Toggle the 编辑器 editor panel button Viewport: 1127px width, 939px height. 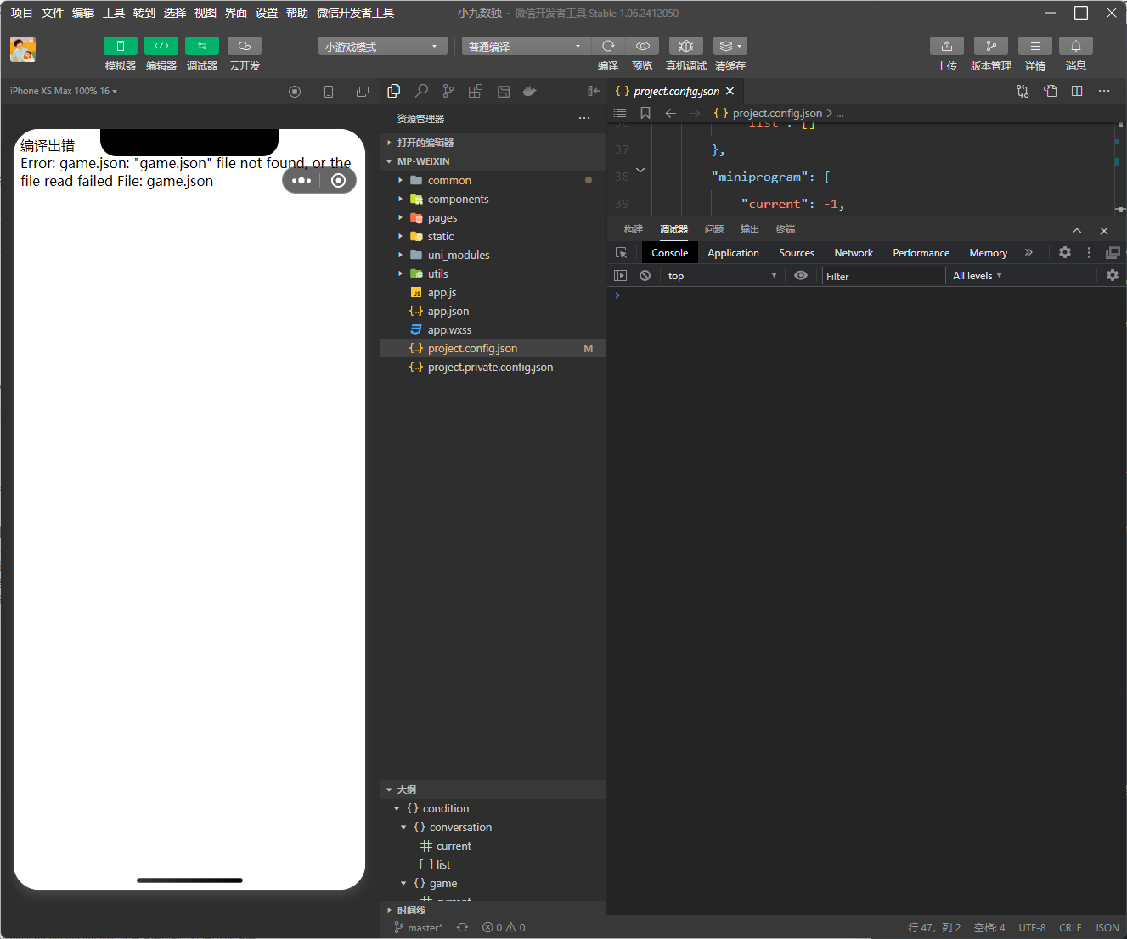point(161,46)
